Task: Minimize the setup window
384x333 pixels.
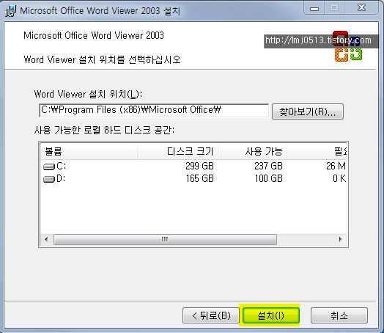Action: [x=314, y=8]
